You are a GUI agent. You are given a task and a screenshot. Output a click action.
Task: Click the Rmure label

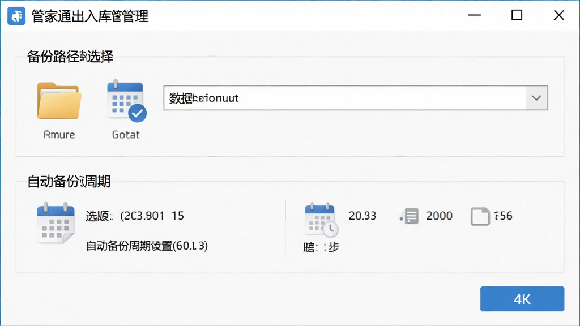pos(59,135)
